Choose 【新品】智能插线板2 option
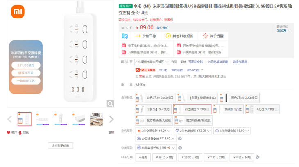The image size is (299, 167). point(197,98)
